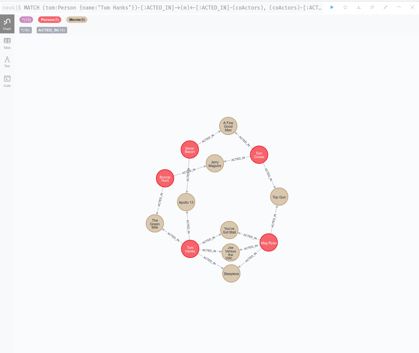Click ACTED_IN edge from Tom Cruise to Jerry Maguire
This screenshot has width=419, height=353.
[x=238, y=159]
